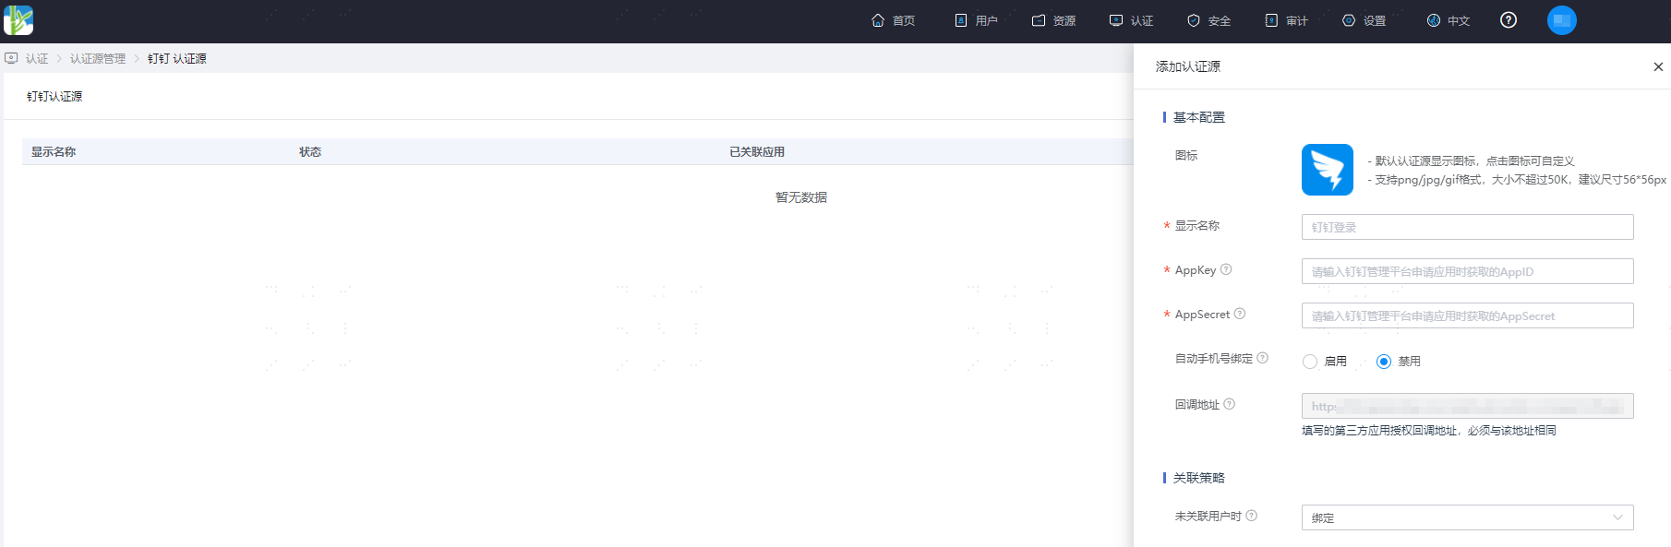Click the application logo in top-left corner

(18, 20)
